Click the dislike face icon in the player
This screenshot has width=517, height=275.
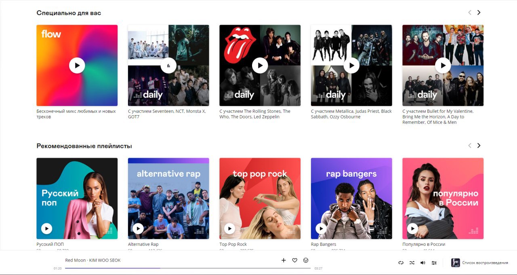click(306, 260)
